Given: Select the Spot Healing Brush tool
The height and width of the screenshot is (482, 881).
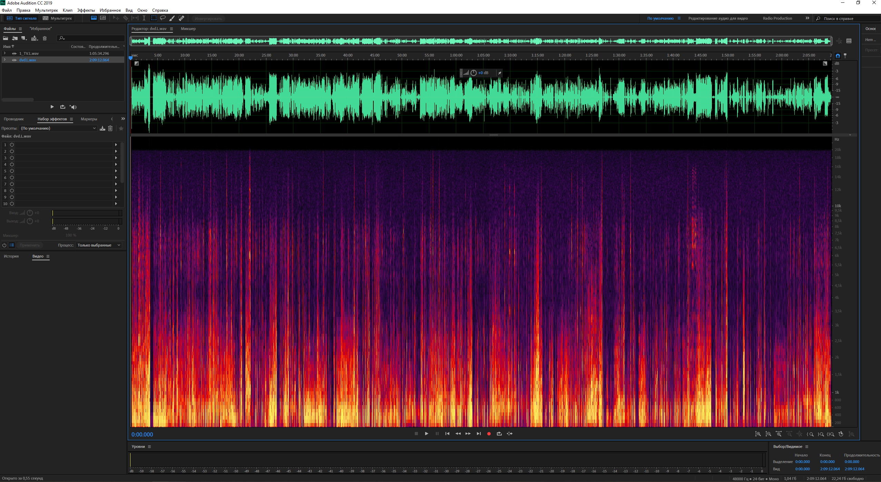Looking at the screenshot, I should (x=181, y=18).
